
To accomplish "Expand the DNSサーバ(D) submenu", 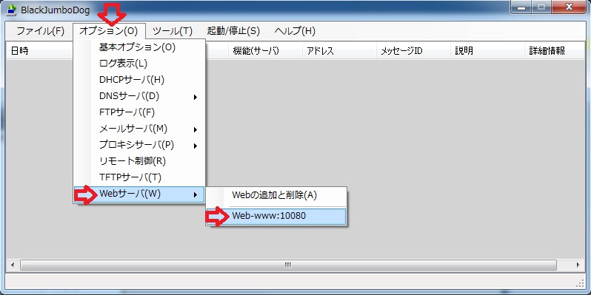I will pos(139,96).
